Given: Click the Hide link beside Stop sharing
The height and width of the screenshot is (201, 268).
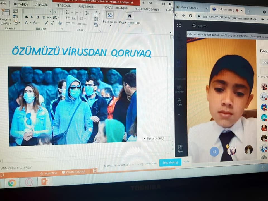Looking at the screenshot, I should coord(186,161).
